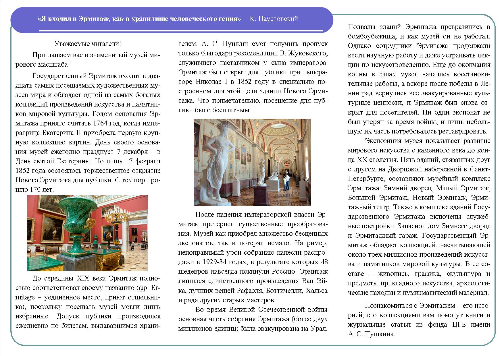Click the paragraph starting 'Государственный Эрмитаж входит'

tap(88, 133)
